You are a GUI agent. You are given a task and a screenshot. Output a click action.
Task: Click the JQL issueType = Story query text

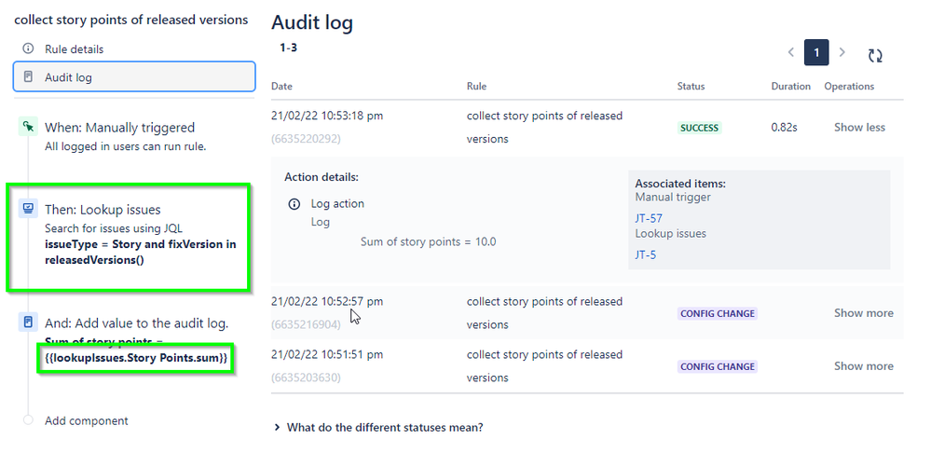click(x=140, y=252)
